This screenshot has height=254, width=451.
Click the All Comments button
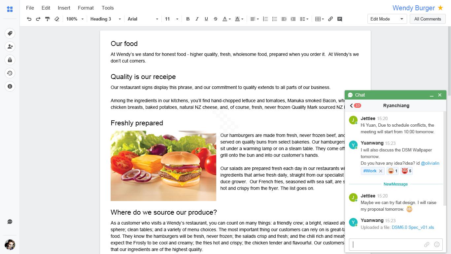pos(428,19)
